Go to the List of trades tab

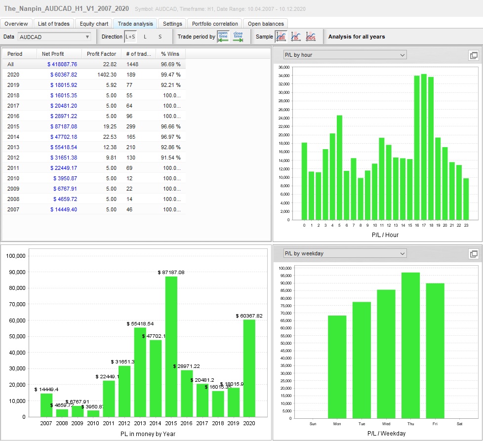click(54, 24)
